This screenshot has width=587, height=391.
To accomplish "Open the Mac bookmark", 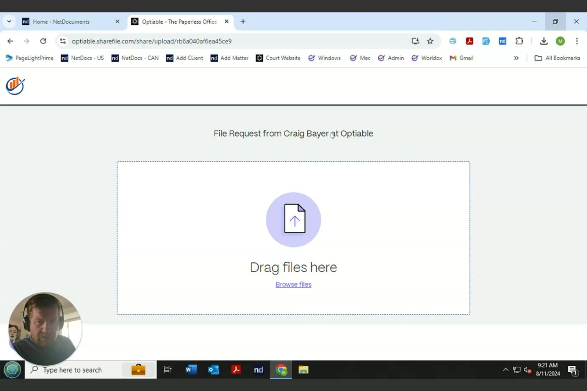I will point(360,58).
